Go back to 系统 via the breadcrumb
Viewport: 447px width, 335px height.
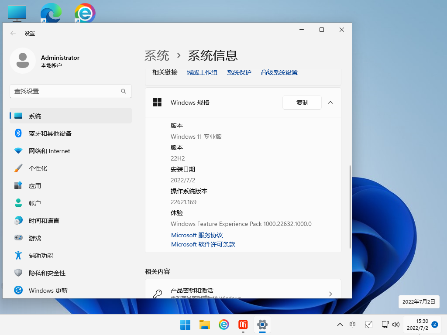(x=156, y=56)
